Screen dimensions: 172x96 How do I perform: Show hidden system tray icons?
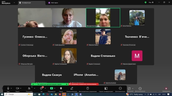pyautogui.click(x=145, y=94)
